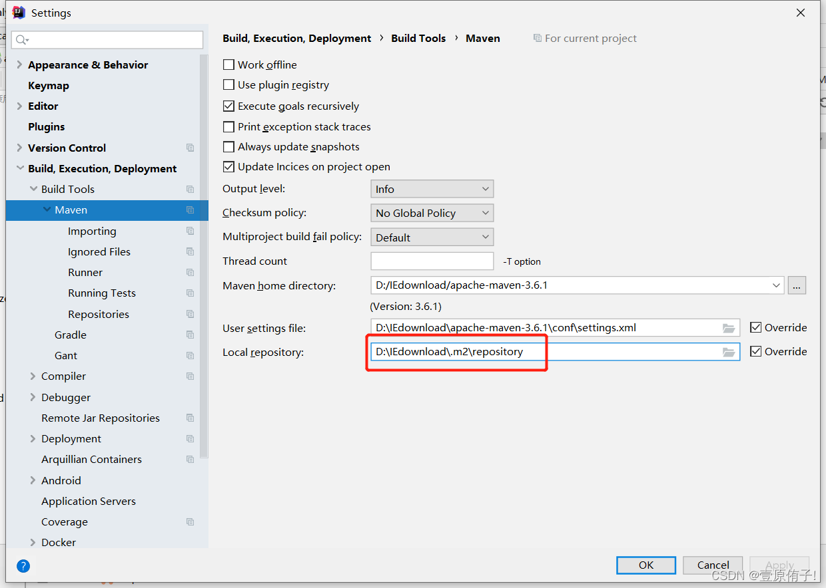
Task: Enable Always update snapshots checkbox
Action: point(228,147)
